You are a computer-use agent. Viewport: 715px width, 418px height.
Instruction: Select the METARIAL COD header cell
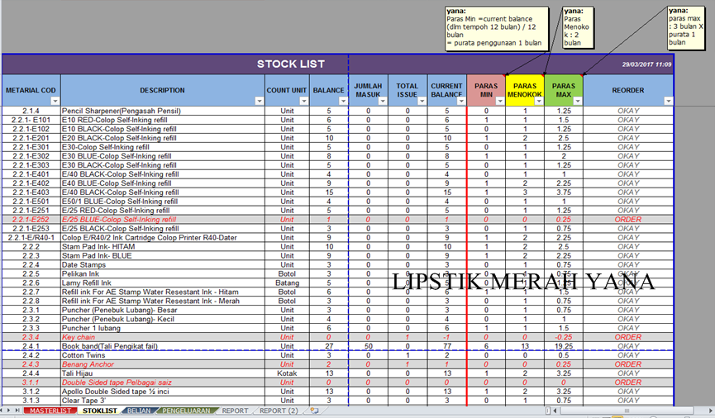pyautogui.click(x=31, y=90)
